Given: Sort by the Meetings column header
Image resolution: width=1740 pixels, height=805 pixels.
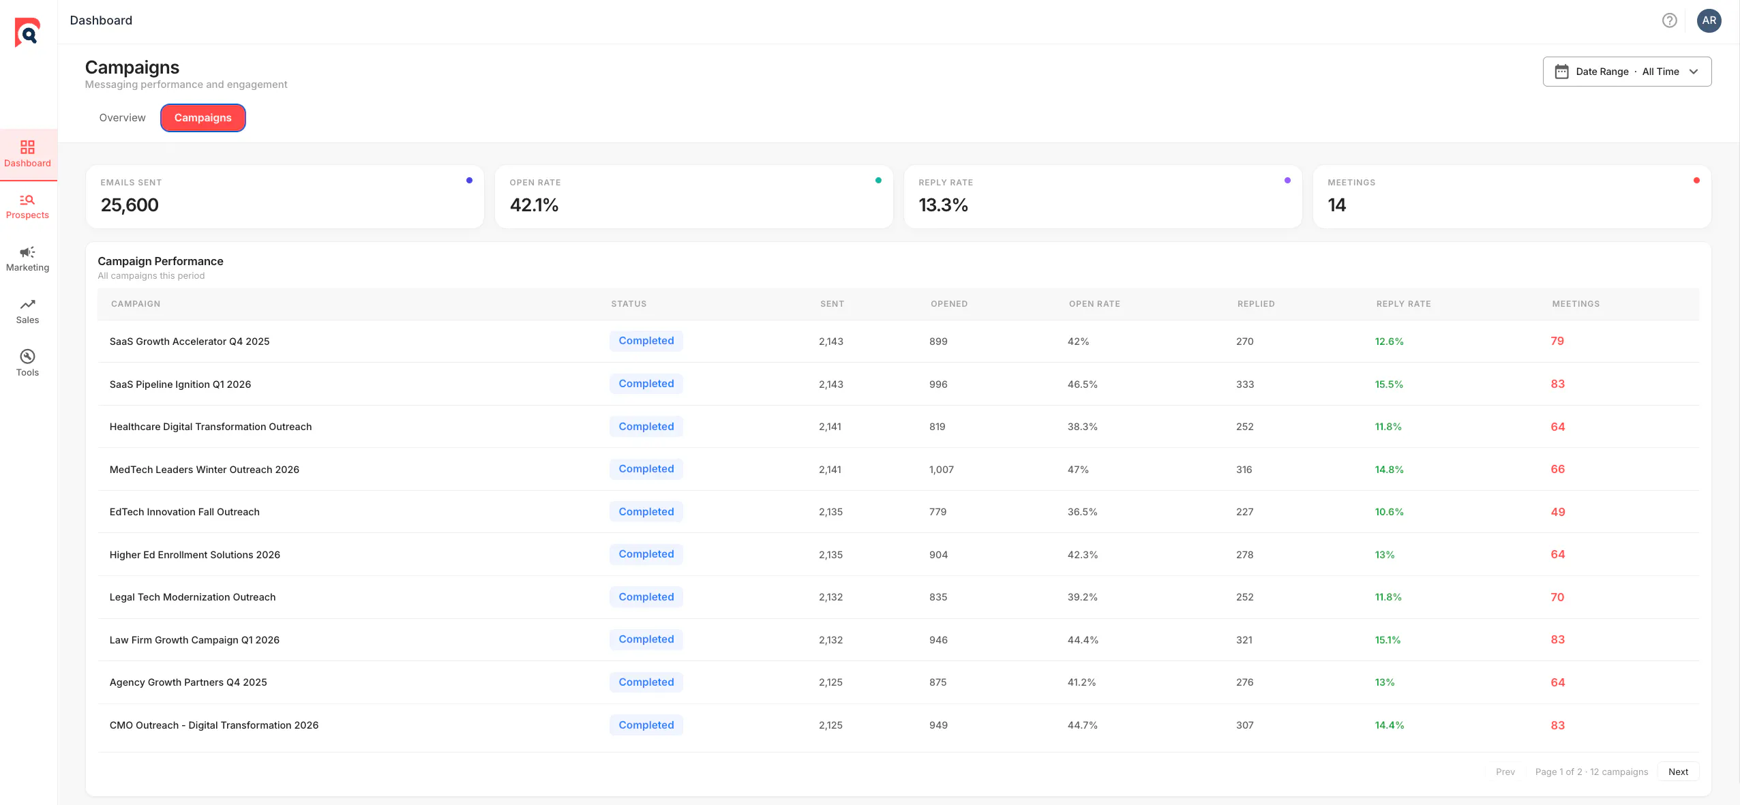Looking at the screenshot, I should click(x=1576, y=304).
